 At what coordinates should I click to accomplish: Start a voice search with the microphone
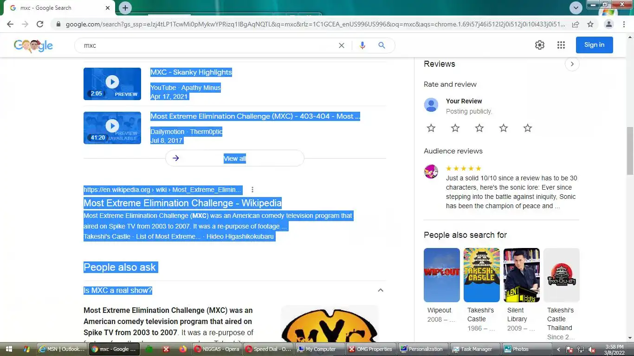coord(362,45)
